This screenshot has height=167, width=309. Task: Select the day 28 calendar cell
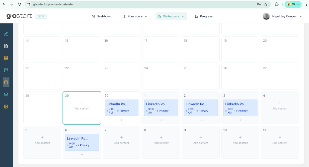[x=42, y=108]
